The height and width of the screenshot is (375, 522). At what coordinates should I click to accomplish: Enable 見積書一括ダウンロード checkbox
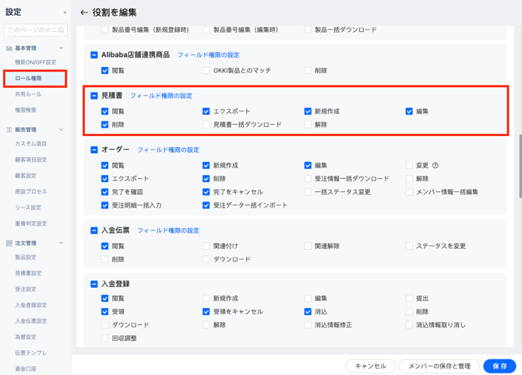tap(206, 124)
